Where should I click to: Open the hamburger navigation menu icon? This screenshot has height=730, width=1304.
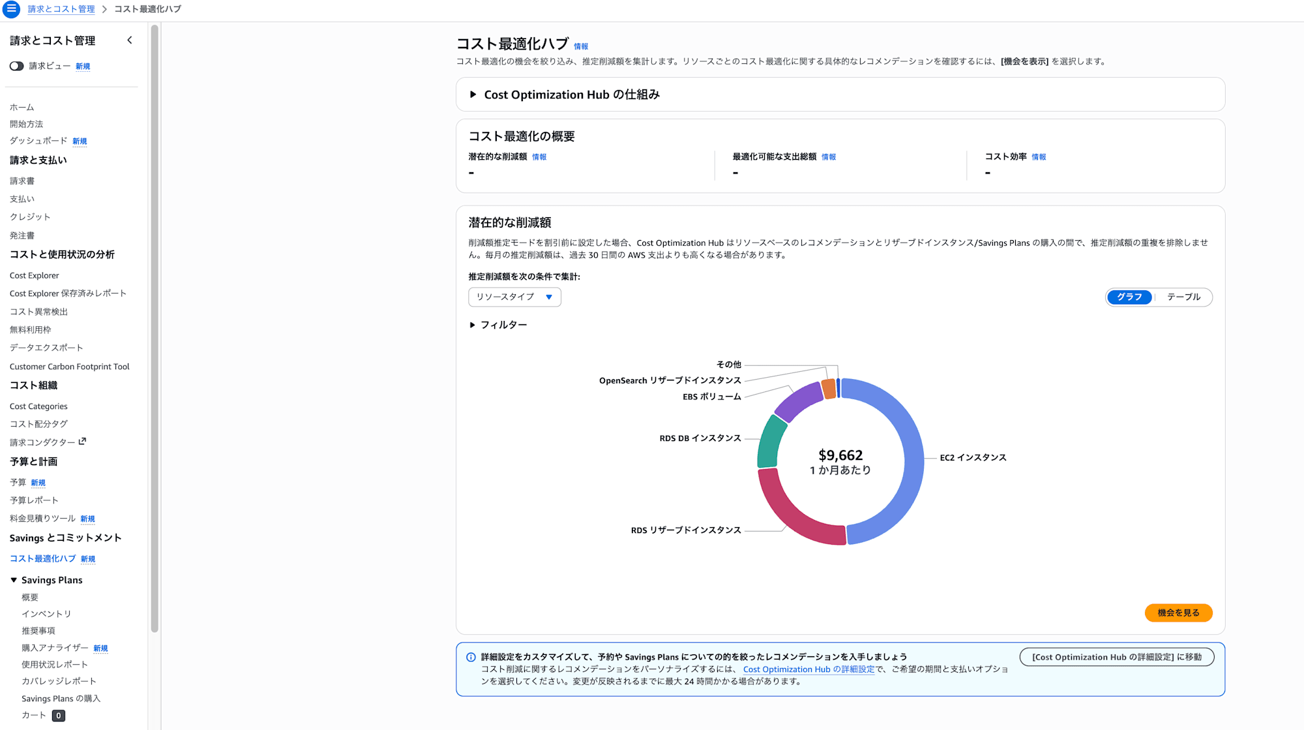[11, 9]
